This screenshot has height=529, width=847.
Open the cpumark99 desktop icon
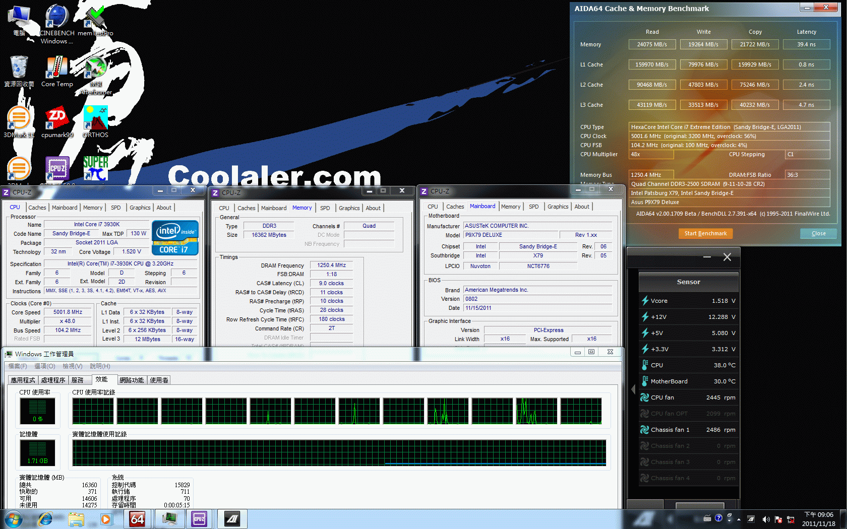(x=57, y=122)
